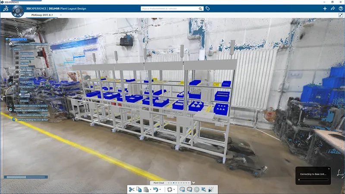
Task: Expand the action bar chevron beside Point Cloud
Action: 194,183
